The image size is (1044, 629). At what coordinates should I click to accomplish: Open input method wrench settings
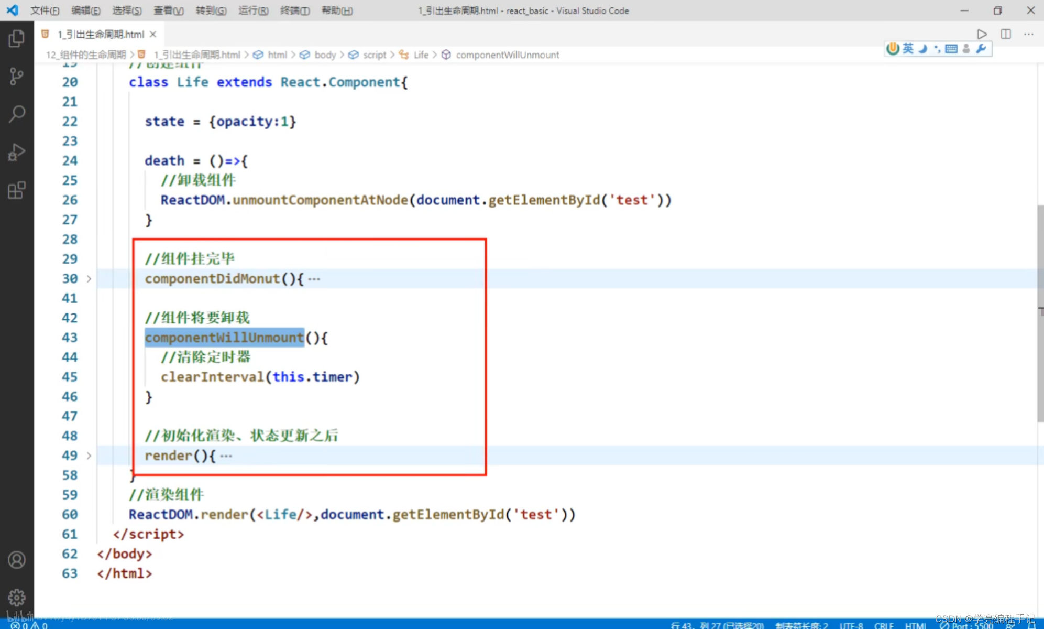(981, 49)
